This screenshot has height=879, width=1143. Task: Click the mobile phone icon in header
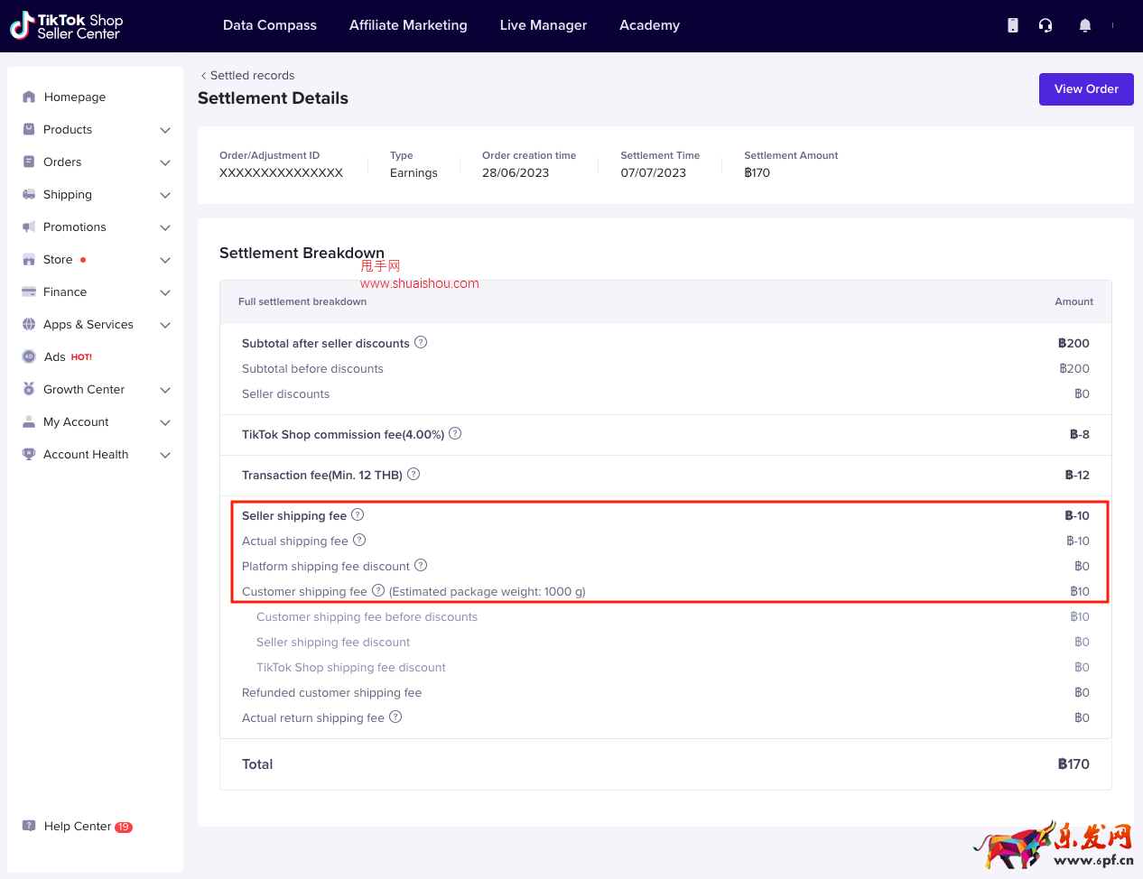coord(1013,25)
